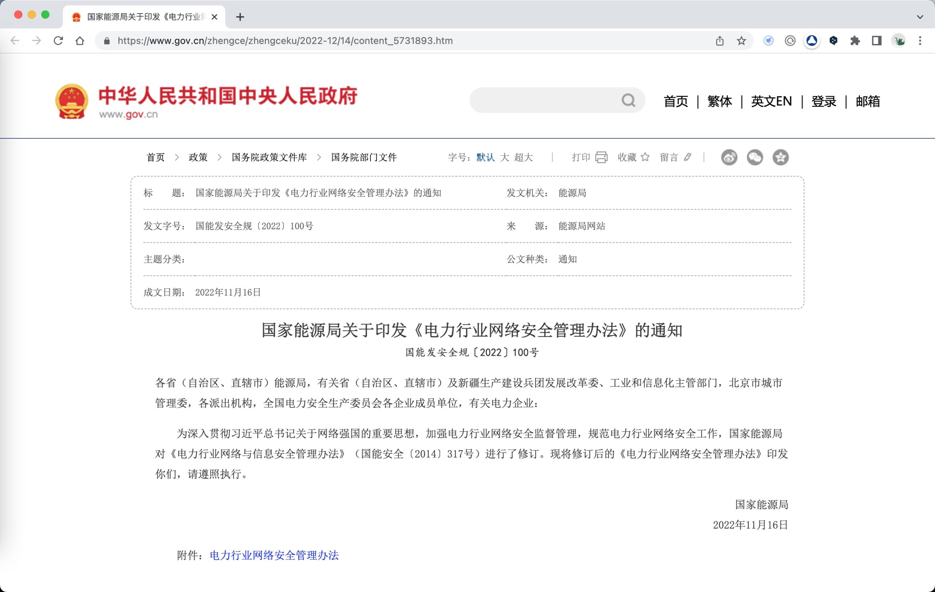This screenshot has width=935, height=592.
Task: Go to 国务院政策文件库 breadcrumb
Action: coord(269,157)
